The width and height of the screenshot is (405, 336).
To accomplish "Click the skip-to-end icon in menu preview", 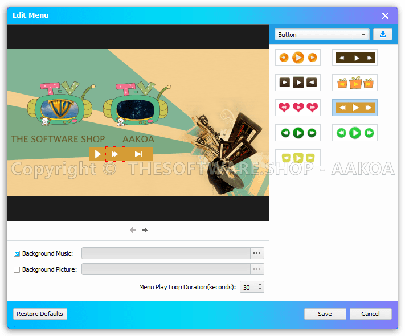I will click(x=138, y=154).
